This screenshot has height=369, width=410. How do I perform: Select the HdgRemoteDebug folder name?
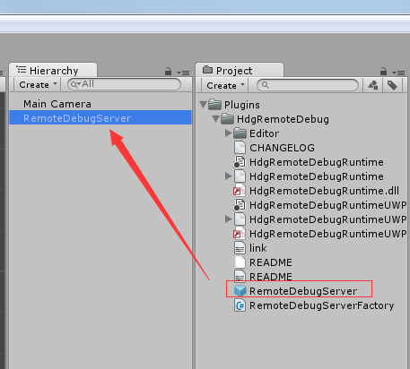tap(283, 119)
